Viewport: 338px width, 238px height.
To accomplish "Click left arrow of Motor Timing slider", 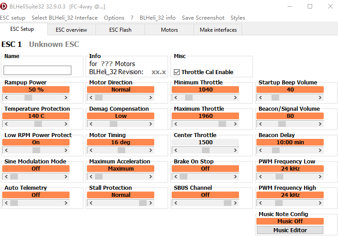I will (x=90, y=150).
